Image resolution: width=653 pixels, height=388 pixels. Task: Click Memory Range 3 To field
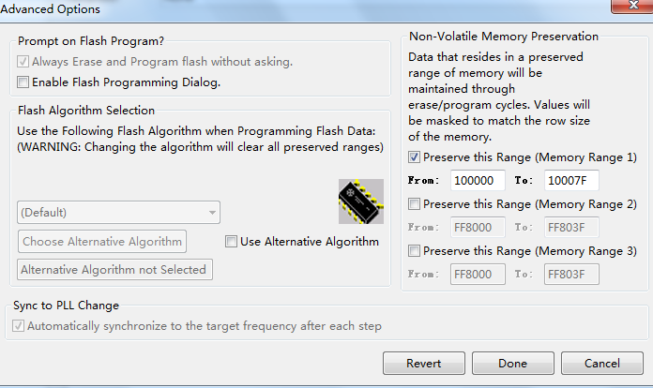click(x=571, y=274)
